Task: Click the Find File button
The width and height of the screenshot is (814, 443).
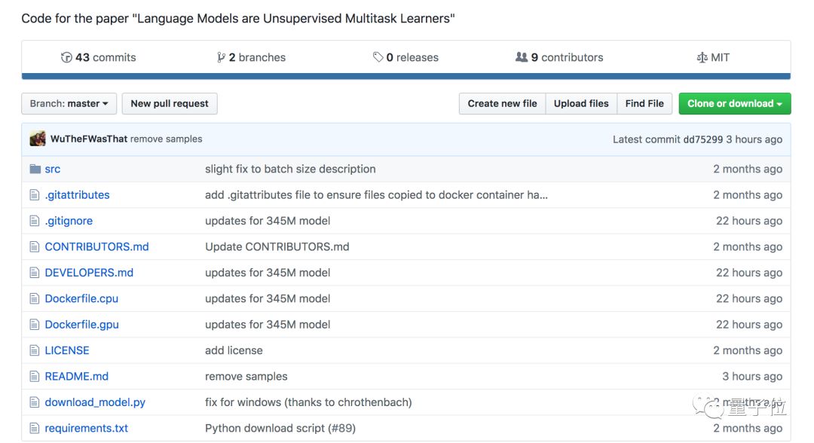Action: pos(644,104)
